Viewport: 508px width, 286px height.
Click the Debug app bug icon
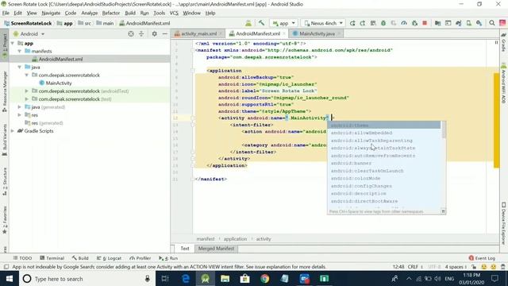[x=383, y=23]
